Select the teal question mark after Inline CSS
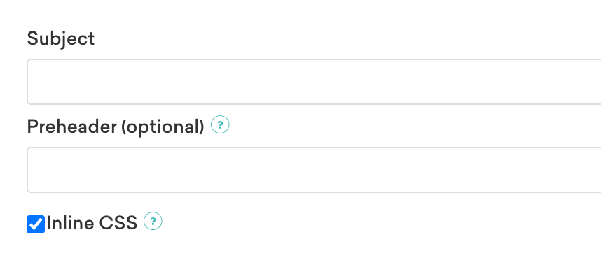Image resolution: width=601 pixels, height=267 pixels. click(153, 221)
